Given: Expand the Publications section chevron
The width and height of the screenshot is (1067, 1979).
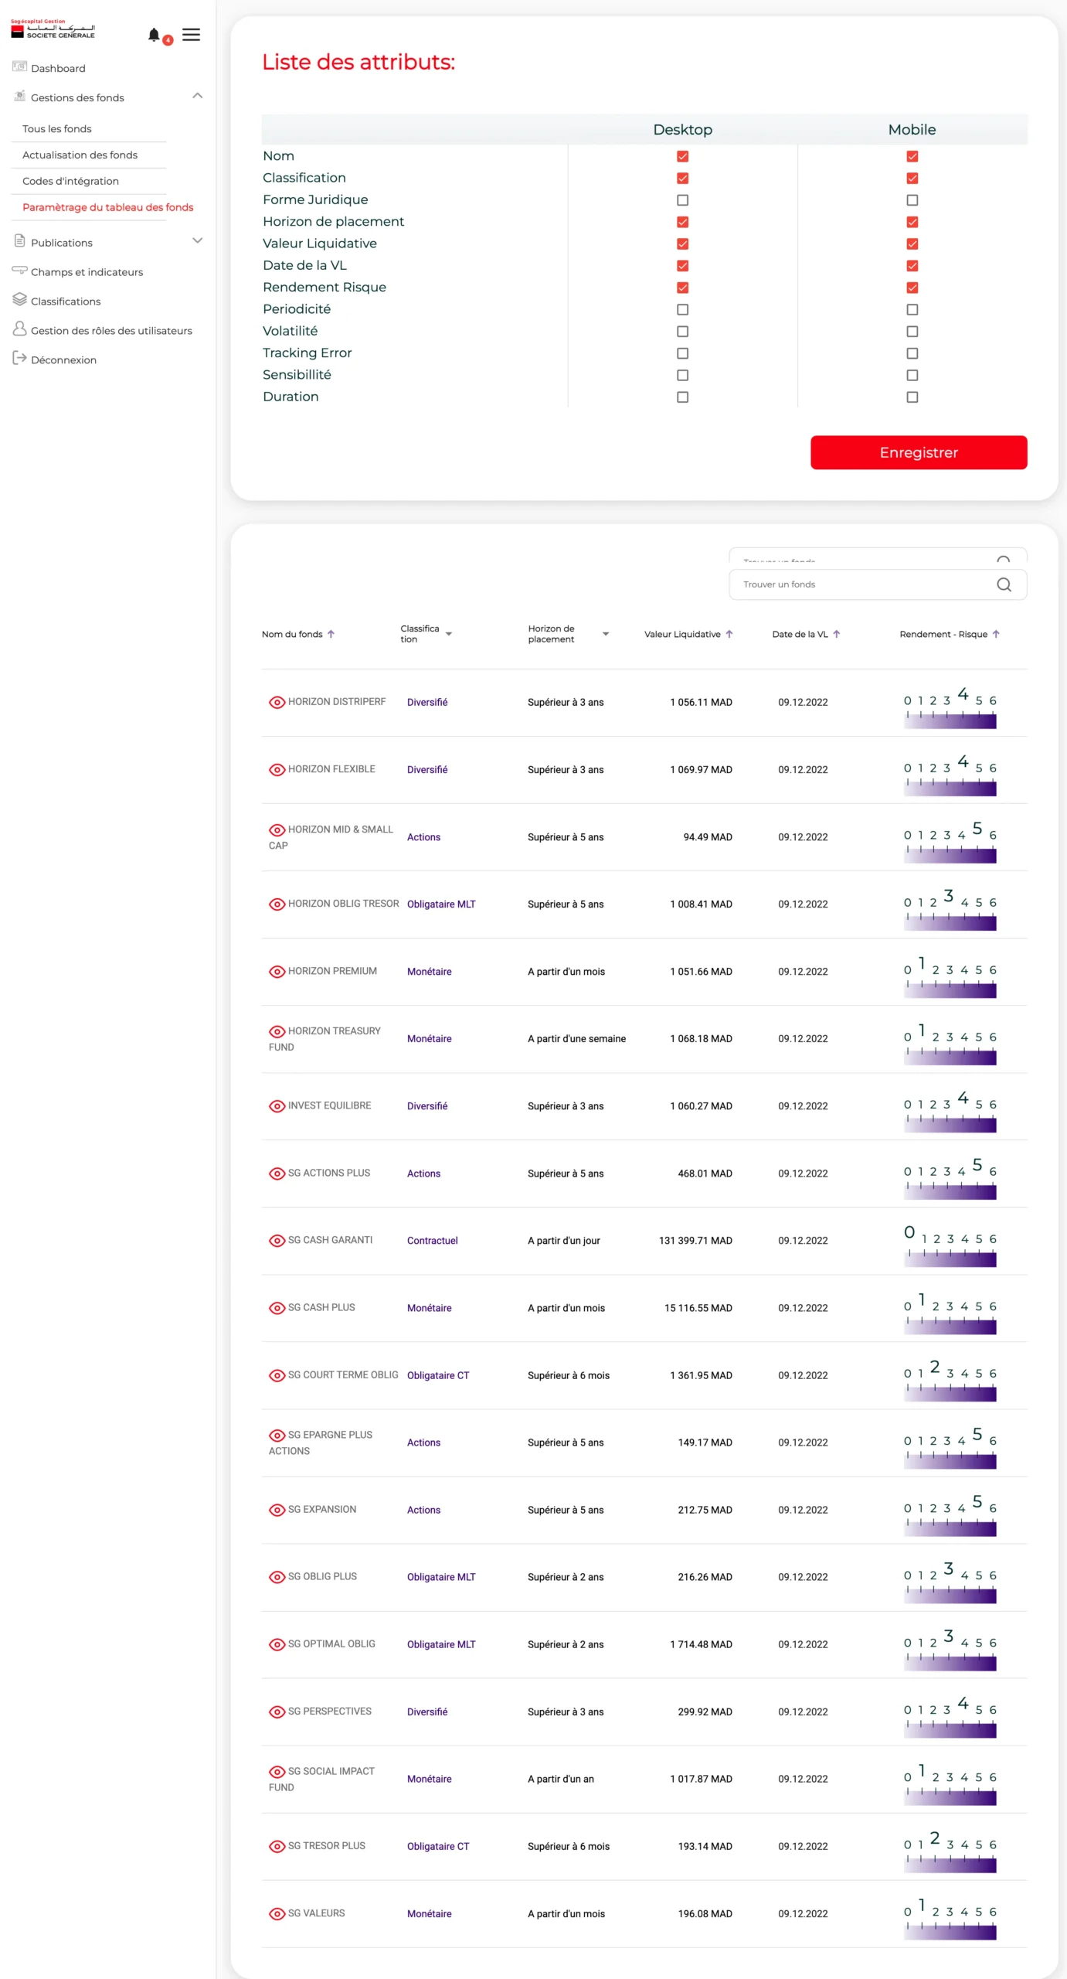Looking at the screenshot, I should [197, 240].
